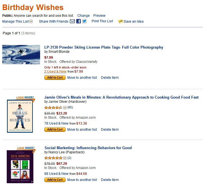View 2 Used & New offers for license plate
The height and width of the screenshot is (186, 203).
pos(55,71)
